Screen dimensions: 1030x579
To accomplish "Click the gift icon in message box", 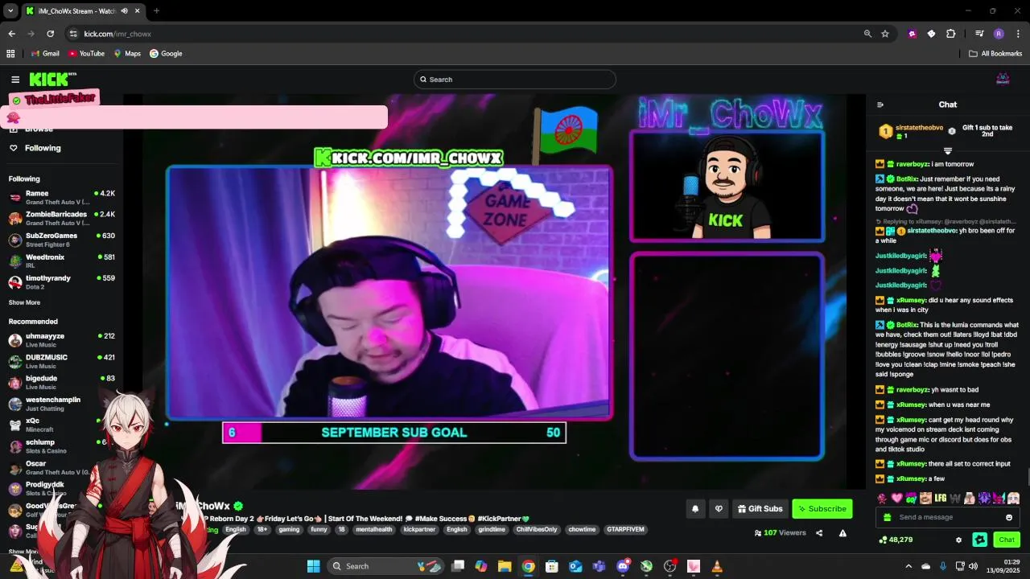I will tap(888, 517).
